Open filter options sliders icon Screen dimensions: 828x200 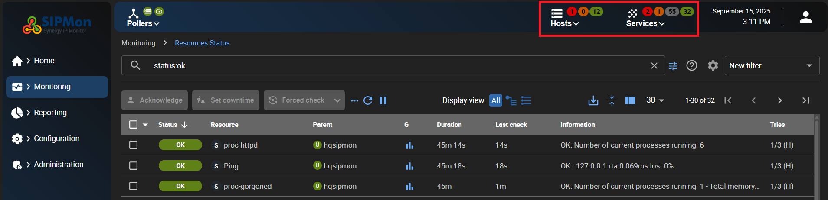673,66
